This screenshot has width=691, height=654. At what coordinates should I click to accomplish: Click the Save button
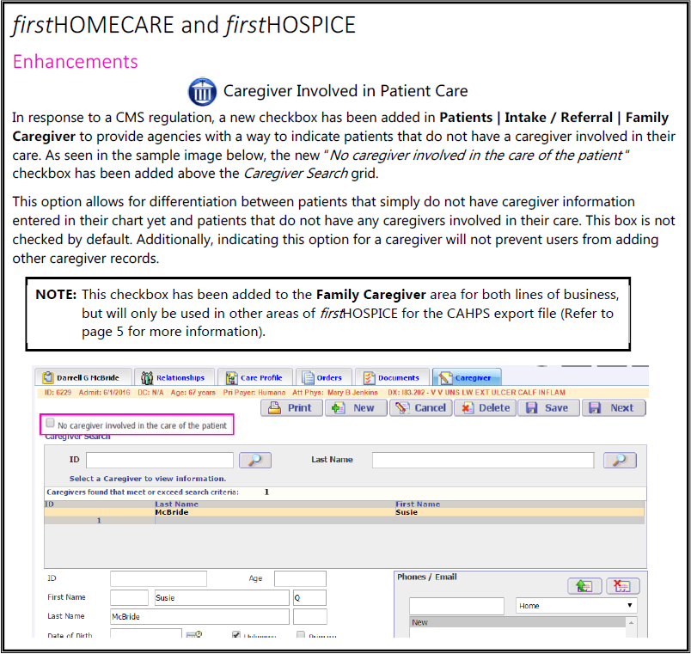tap(547, 407)
